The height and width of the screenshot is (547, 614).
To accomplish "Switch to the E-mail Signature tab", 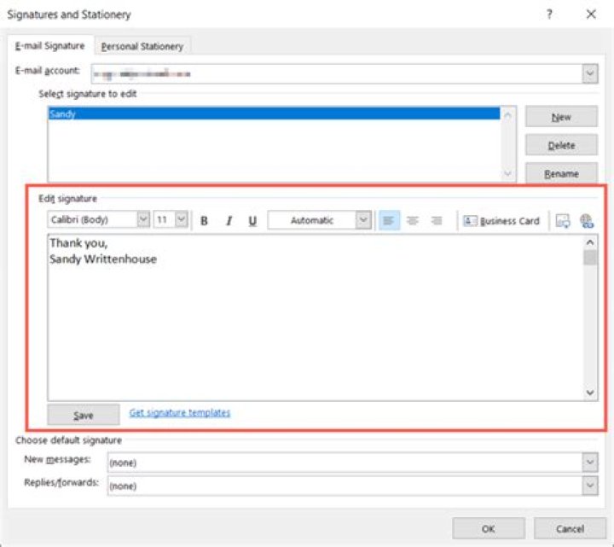I will 50,46.
